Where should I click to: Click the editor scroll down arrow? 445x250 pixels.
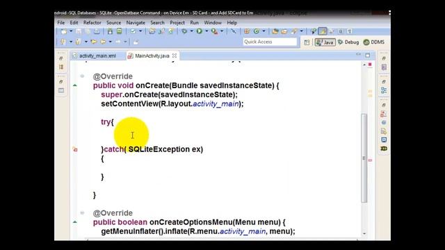pos(364,234)
